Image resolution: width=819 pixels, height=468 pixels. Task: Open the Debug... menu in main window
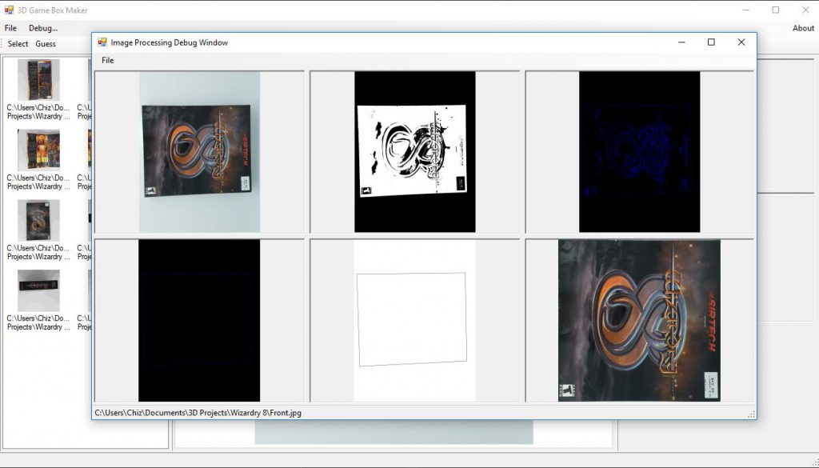pos(43,28)
